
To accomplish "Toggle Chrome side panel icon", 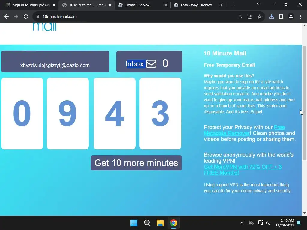I will (x=281, y=17).
